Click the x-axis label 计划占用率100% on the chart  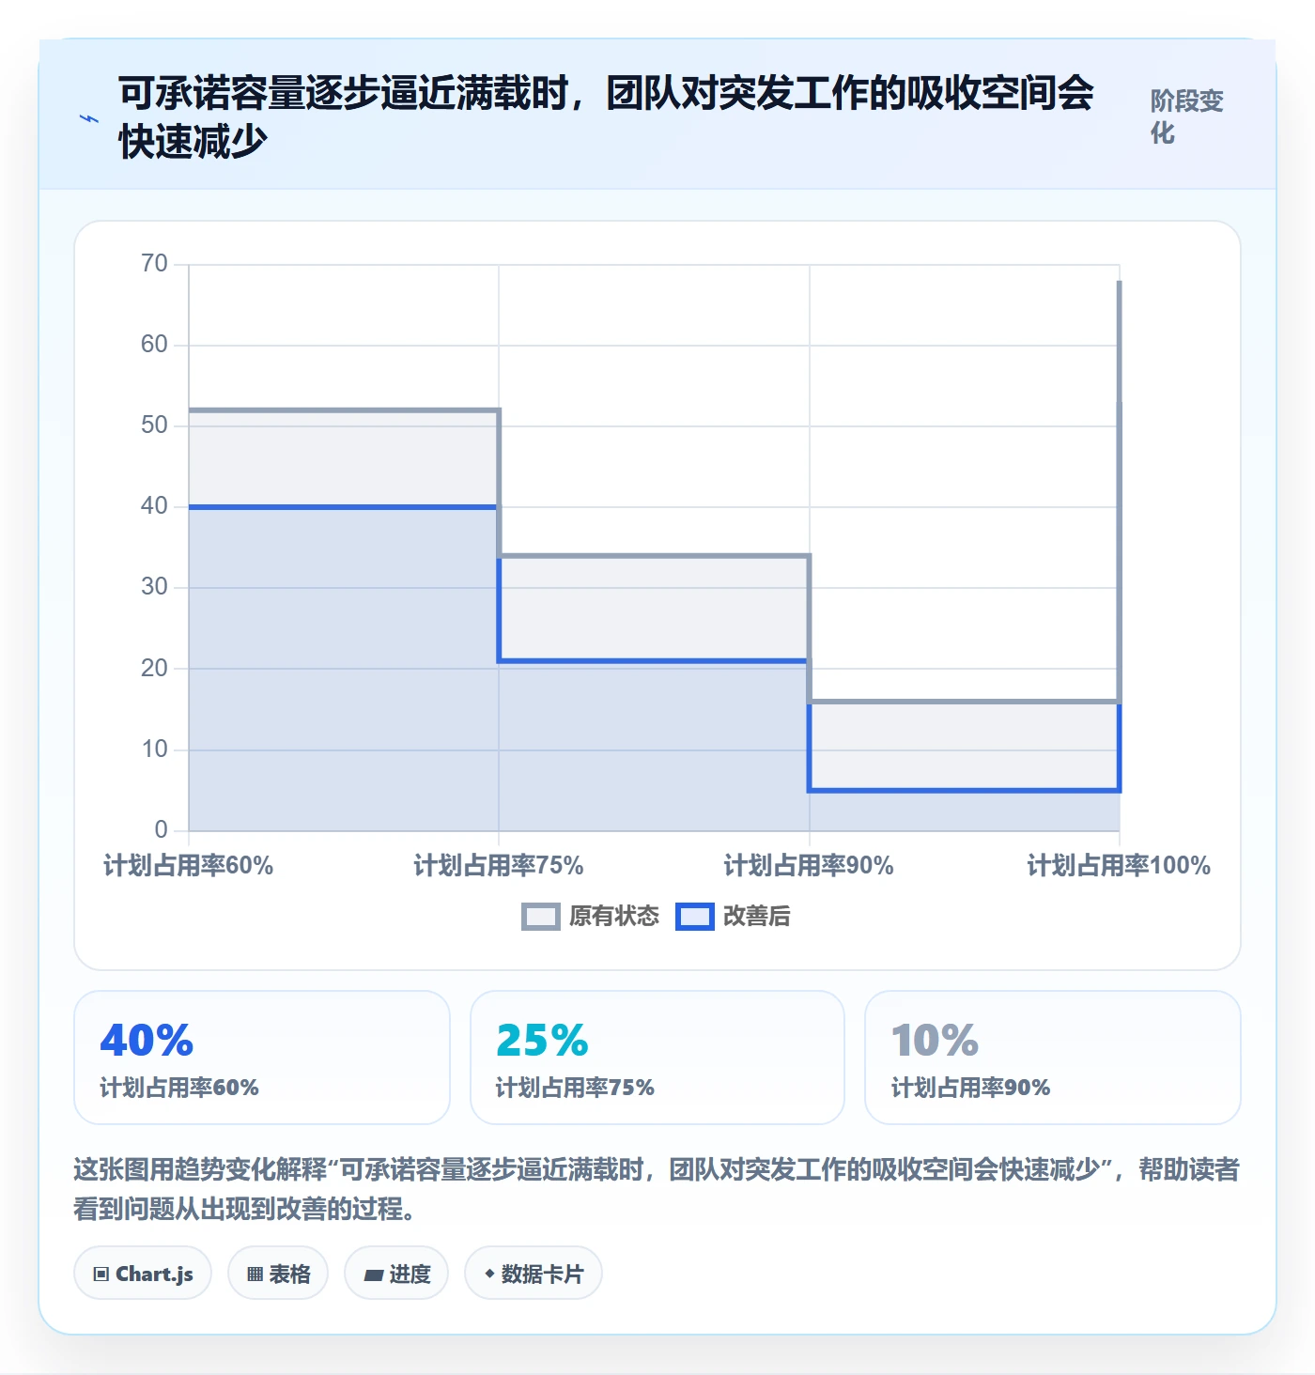[1119, 865]
